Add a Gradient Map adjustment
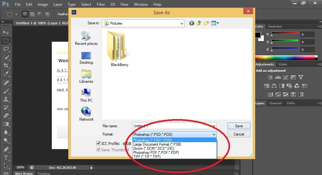The height and width of the screenshot is (175, 322). [x=301, y=94]
